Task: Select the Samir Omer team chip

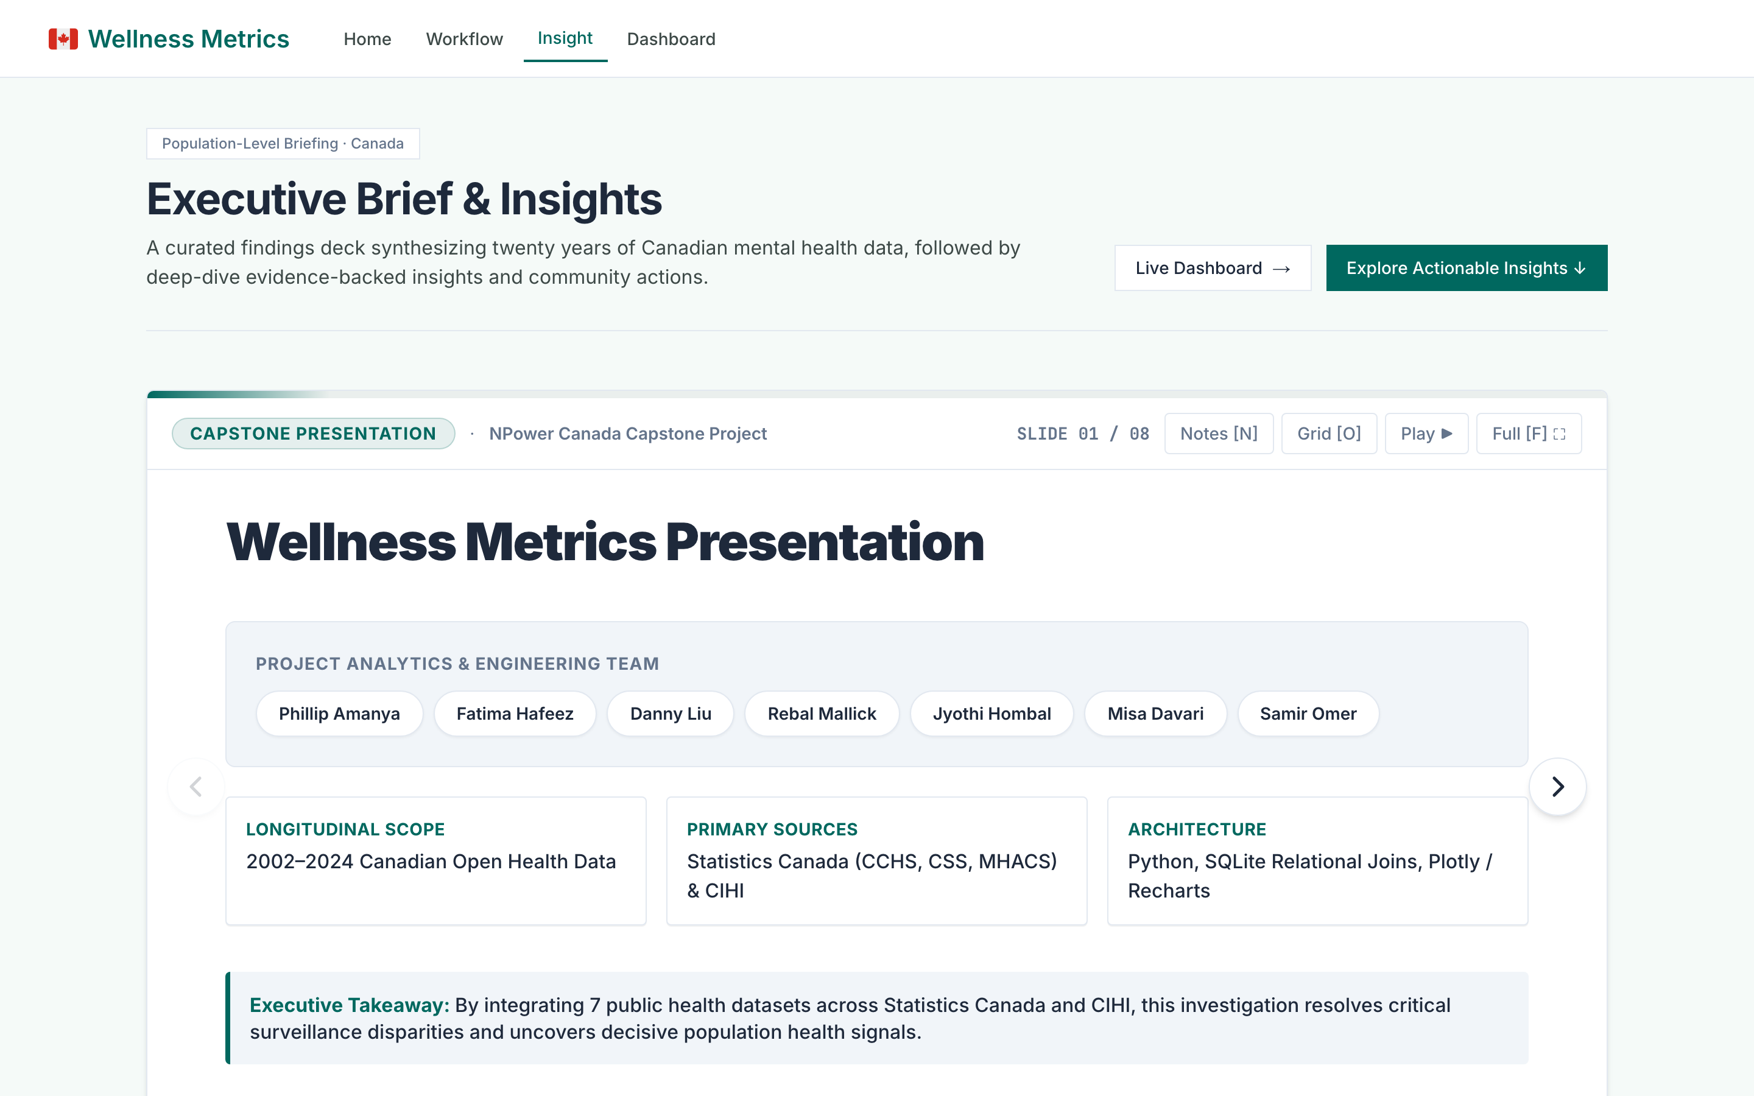Action: coord(1308,714)
